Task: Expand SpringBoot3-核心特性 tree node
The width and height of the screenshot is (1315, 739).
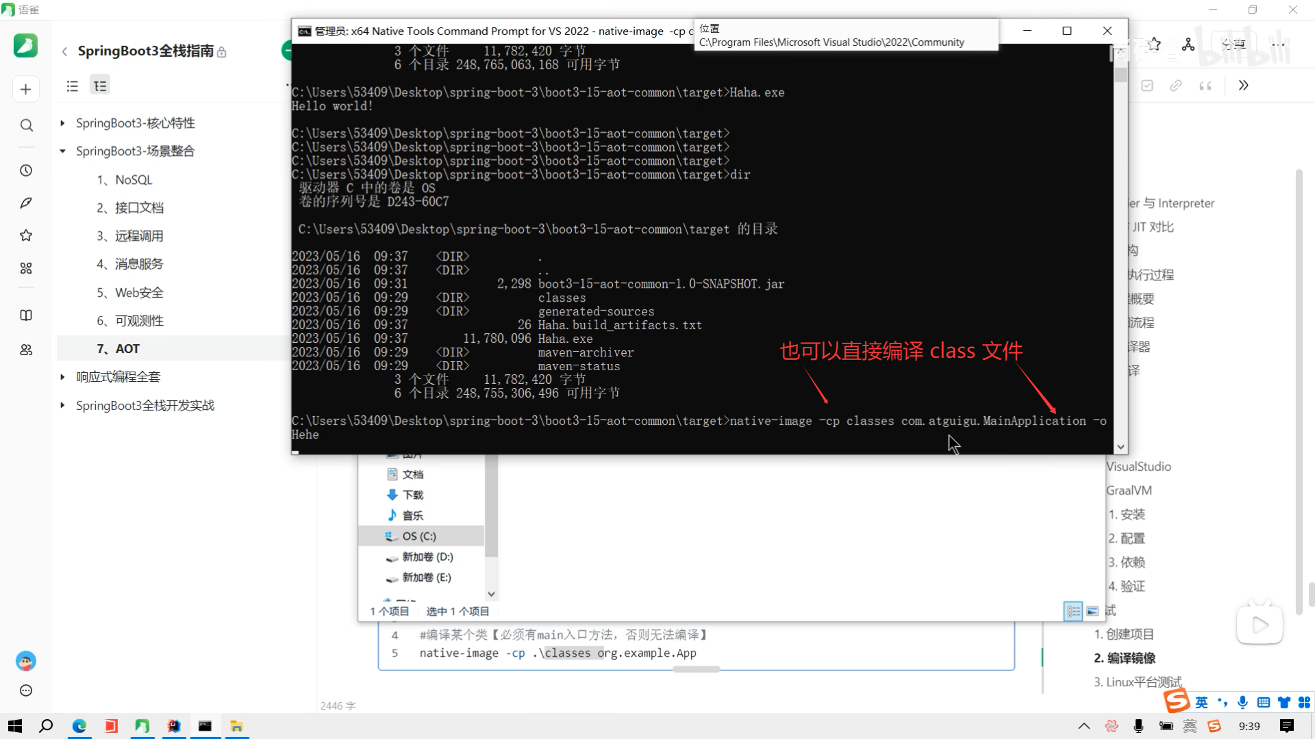Action: (x=62, y=123)
